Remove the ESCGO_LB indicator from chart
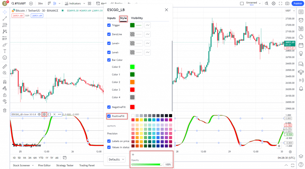Image resolution: width=305 pixels, height=169 pixels. pos(55,114)
